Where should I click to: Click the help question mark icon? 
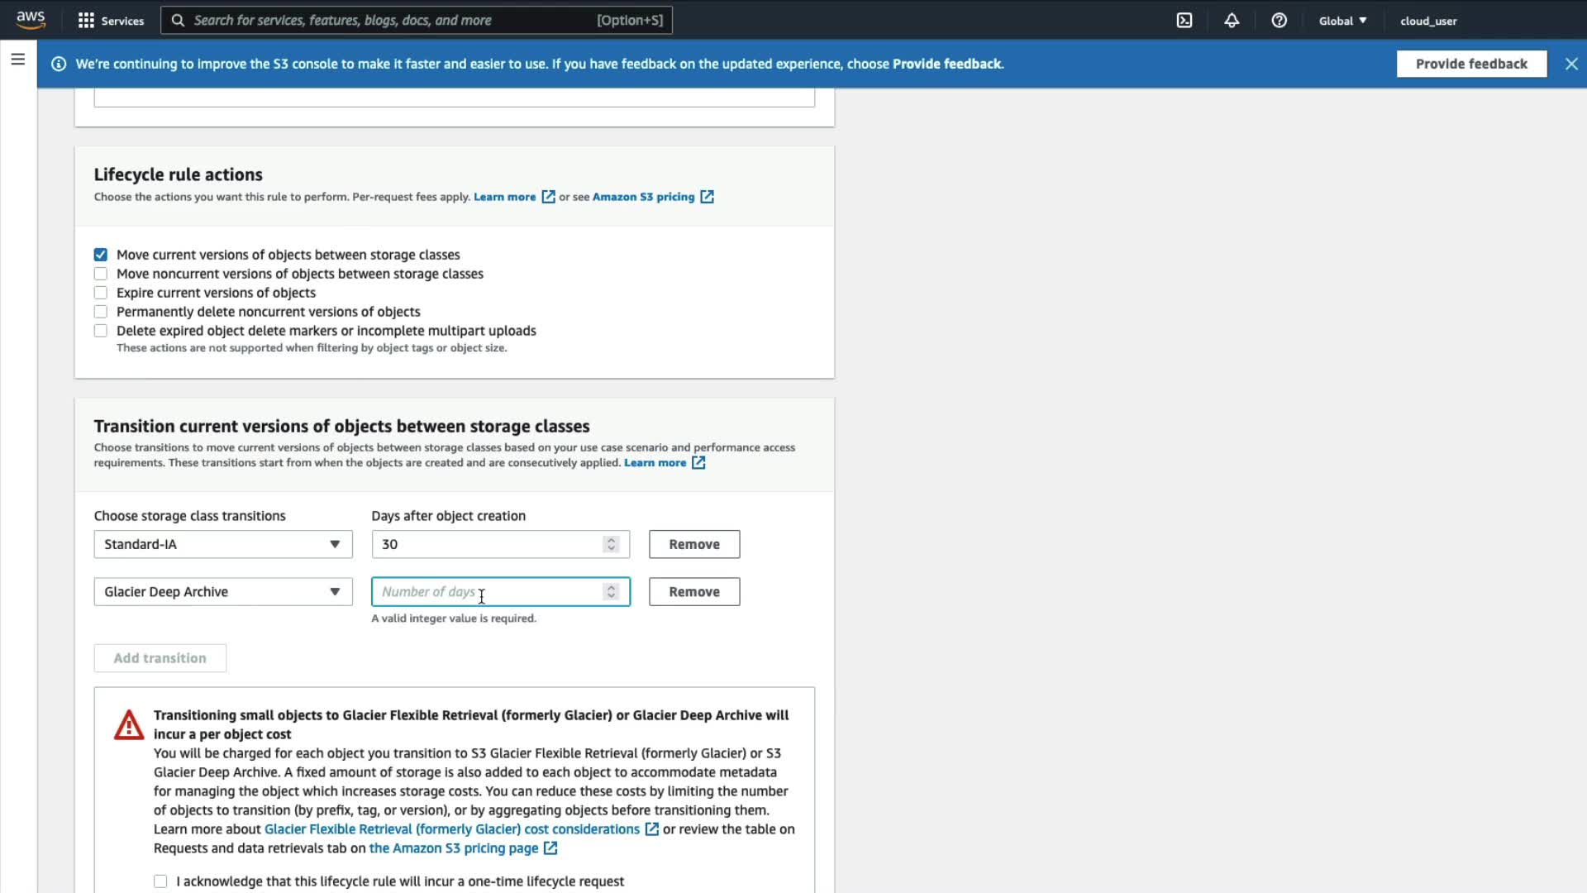pyautogui.click(x=1279, y=21)
